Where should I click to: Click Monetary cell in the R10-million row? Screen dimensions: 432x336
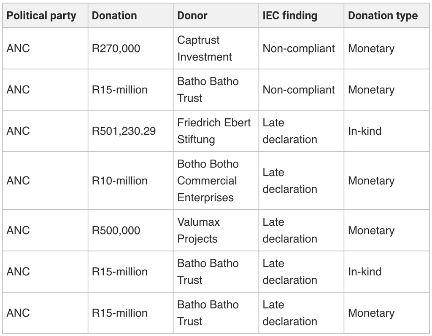click(387, 181)
